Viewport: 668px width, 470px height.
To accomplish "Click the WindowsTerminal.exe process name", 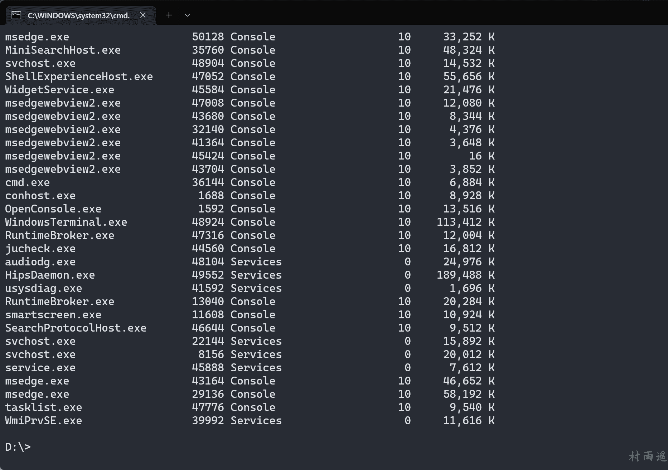I will [66, 222].
